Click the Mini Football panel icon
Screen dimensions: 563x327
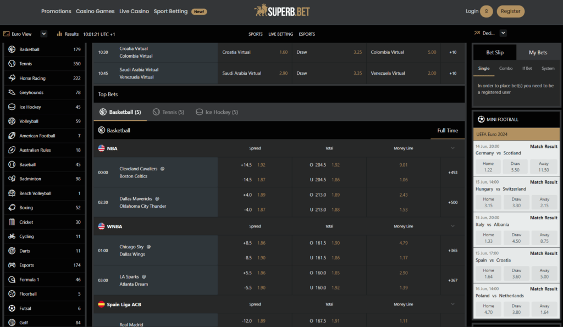[x=481, y=119]
